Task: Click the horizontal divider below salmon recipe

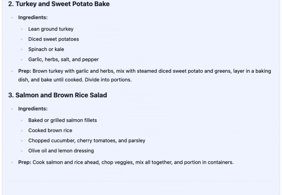Action: coord(141,181)
